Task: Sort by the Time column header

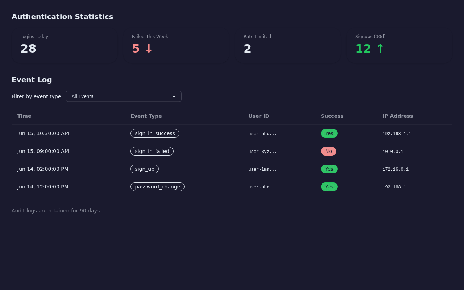Action: (24, 116)
